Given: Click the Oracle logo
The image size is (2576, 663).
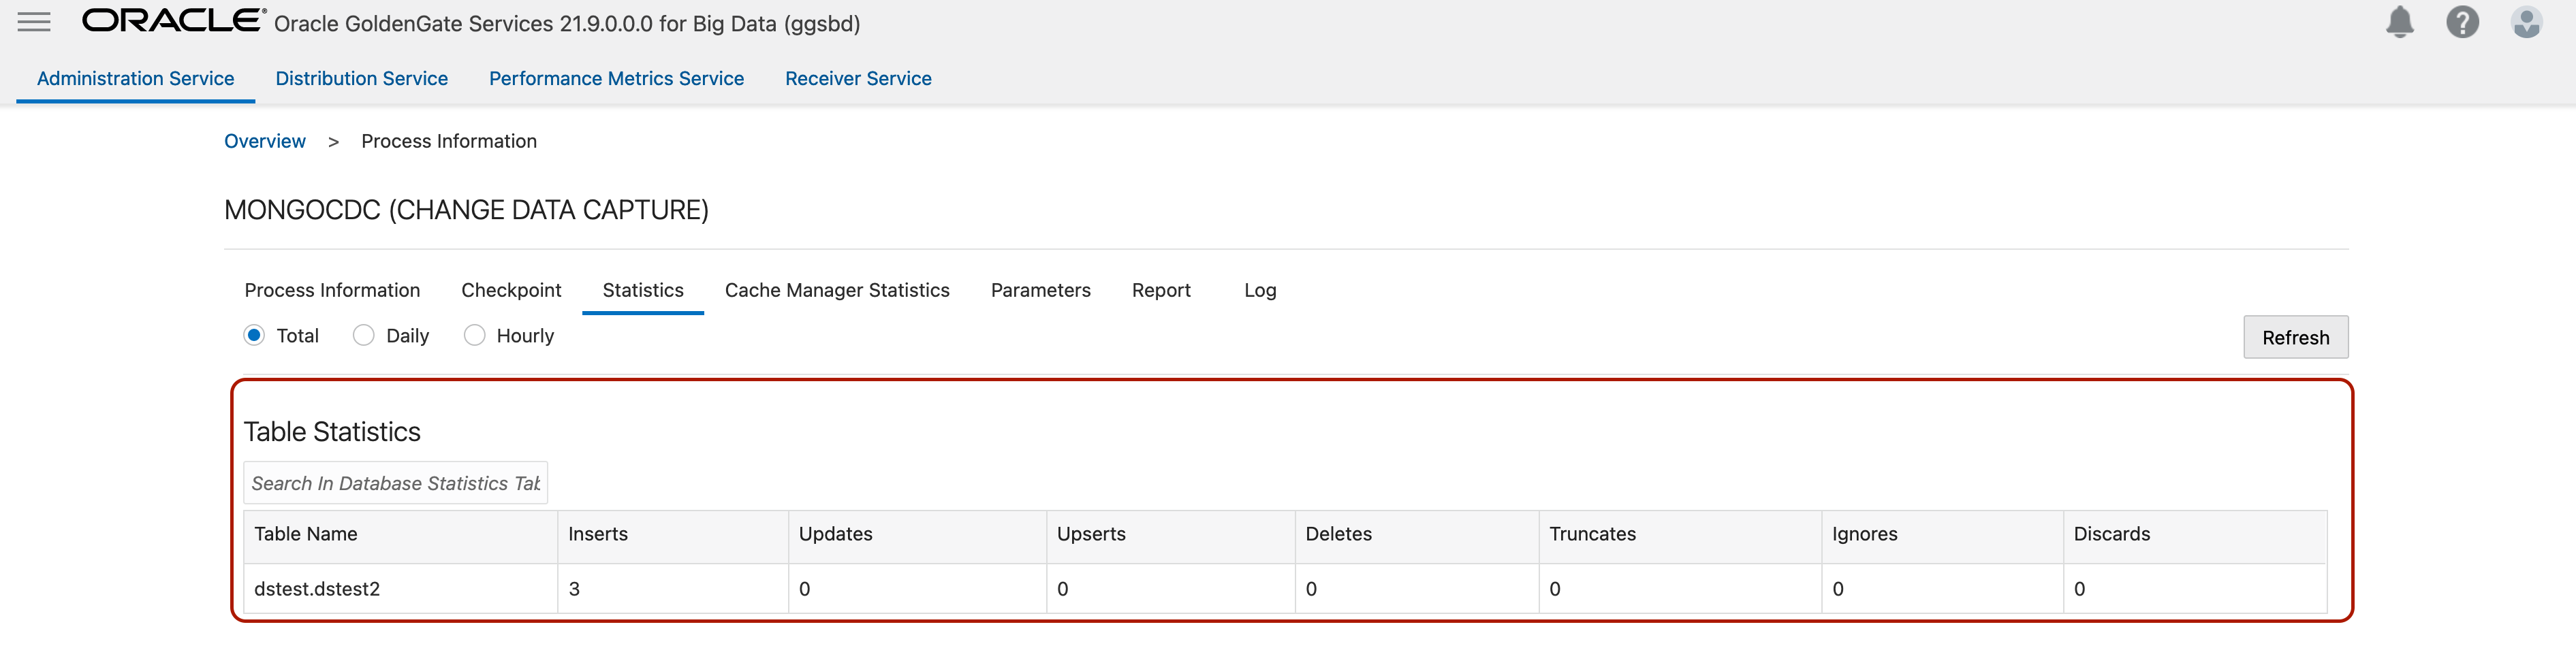Looking at the screenshot, I should coord(173,21).
